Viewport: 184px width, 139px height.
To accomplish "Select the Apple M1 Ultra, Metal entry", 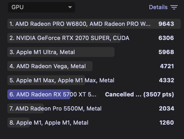I will coord(42,52).
